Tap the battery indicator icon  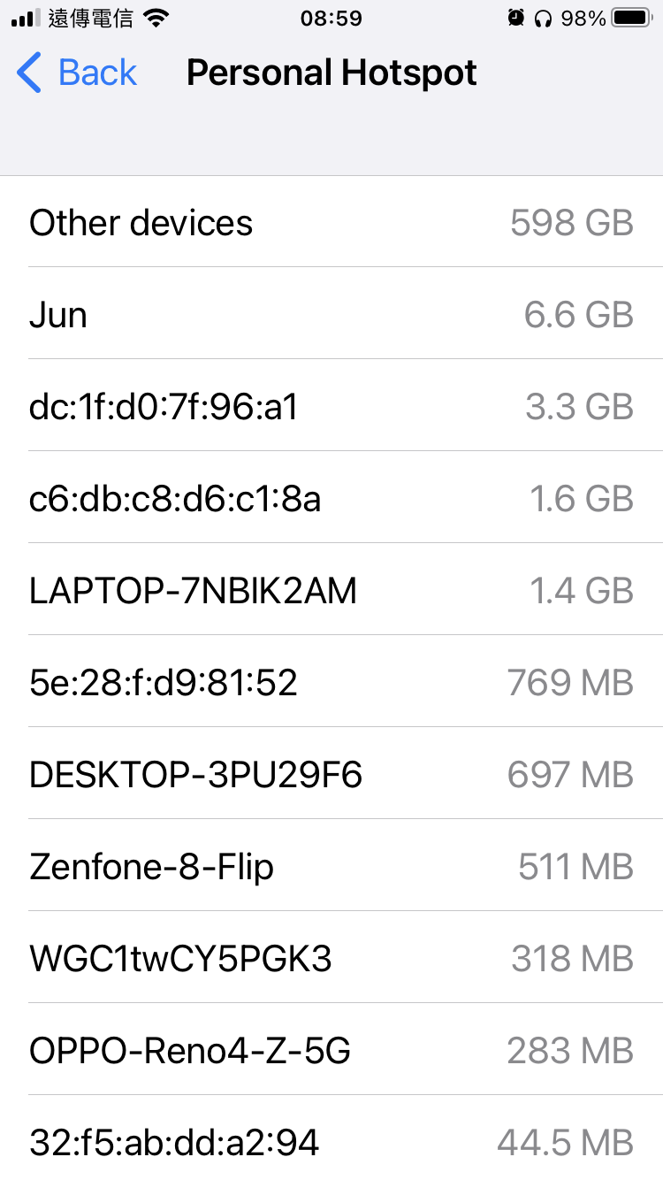[x=631, y=18]
